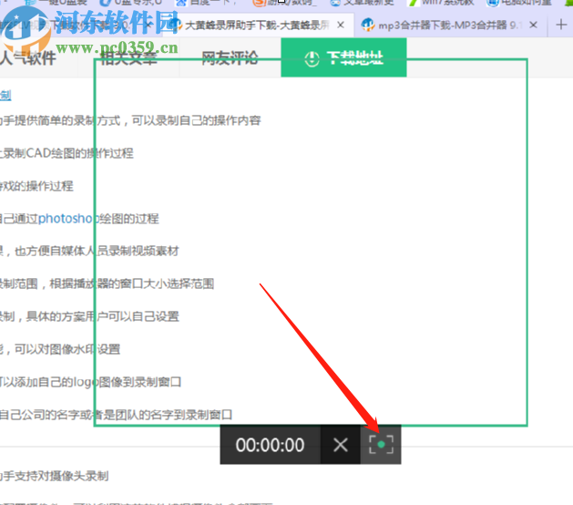The width and height of the screenshot is (573, 505).
Task: Click the download icon on the 下载地址 button
Action: coord(312,58)
